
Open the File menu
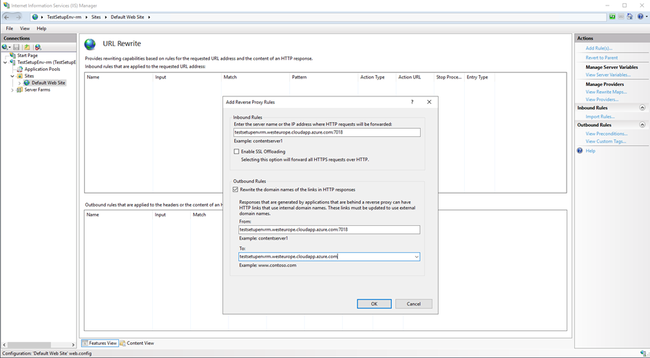(x=10, y=28)
